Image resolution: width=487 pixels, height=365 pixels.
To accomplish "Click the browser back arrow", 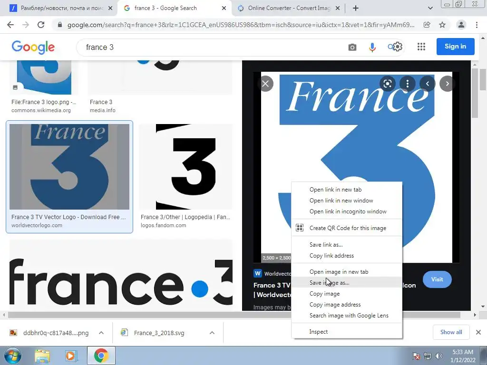I will [x=10, y=25].
